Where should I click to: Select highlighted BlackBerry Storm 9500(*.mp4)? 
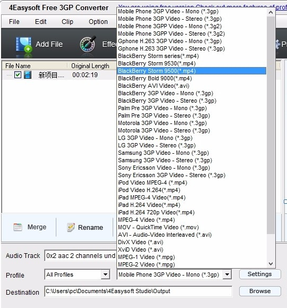pos(191,71)
